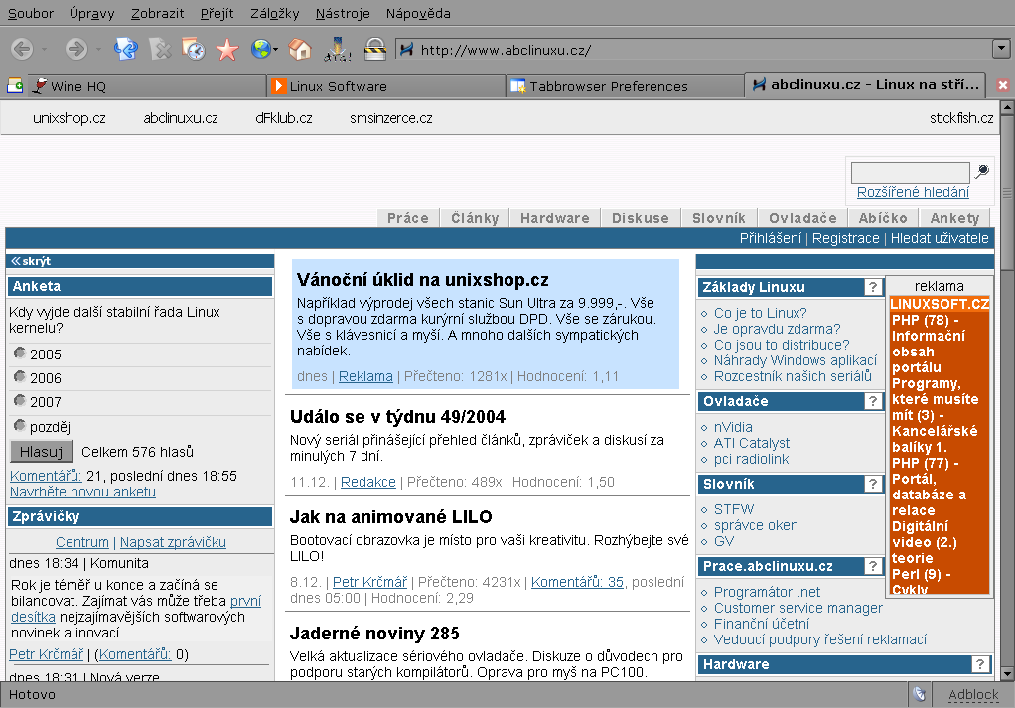Click the vertical scrollbar up arrow
The width and height of the screenshot is (1015, 708).
(1007, 108)
